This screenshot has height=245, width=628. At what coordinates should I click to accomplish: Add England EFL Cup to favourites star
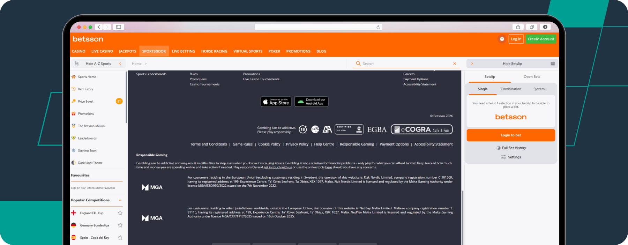click(x=120, y=213)
